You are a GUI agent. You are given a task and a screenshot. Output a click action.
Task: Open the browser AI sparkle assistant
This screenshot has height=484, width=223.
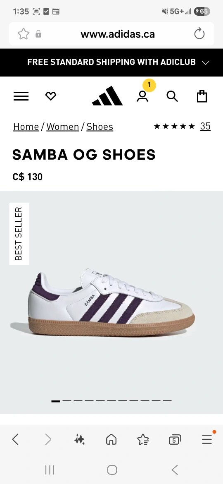79,439
